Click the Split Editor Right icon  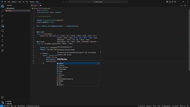pyautogui.click(x=185, y=5)
